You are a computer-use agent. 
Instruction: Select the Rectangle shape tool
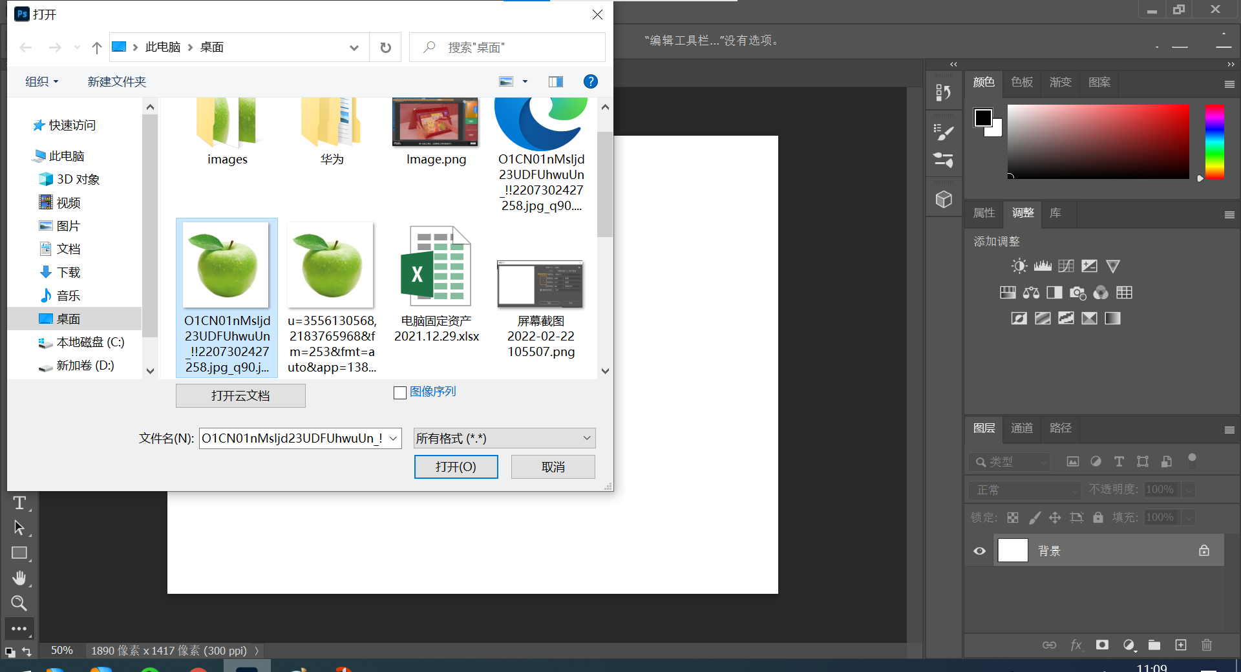pyautogui.click(x=19, y=553)
